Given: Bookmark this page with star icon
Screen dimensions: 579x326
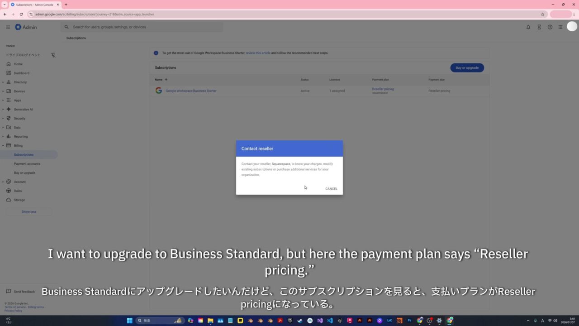Looking at the screenshot, I should click(x=542, y=14).
